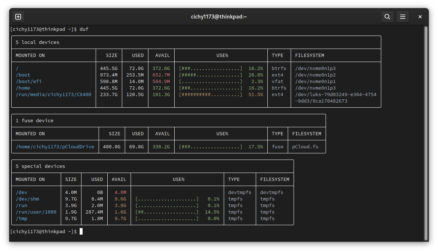The height and width of the screenshot is (252, 438).
Task: Click the terminal vertical scrollbar
Action: 426,133
